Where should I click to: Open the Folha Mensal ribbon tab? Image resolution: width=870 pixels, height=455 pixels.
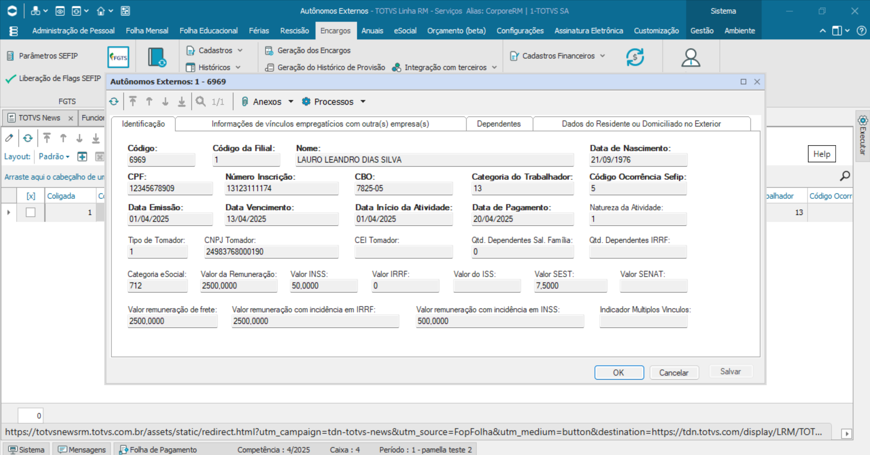(x=147, y=31)
